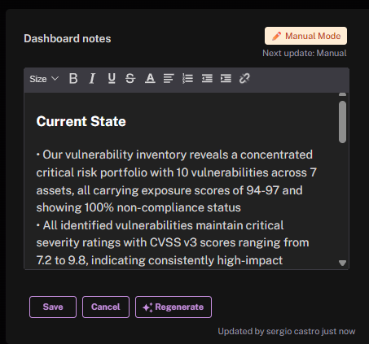The image size is (369, 344).
Task: Toggle bold formatting in the editor
Action: tap(73, 79)
